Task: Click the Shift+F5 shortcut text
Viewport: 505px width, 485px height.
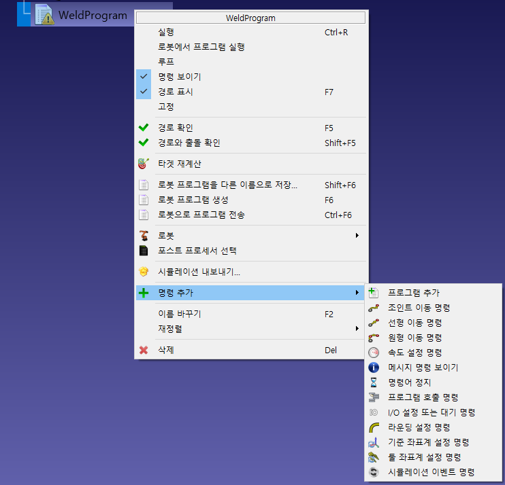Action: click(x=340, y=143)
